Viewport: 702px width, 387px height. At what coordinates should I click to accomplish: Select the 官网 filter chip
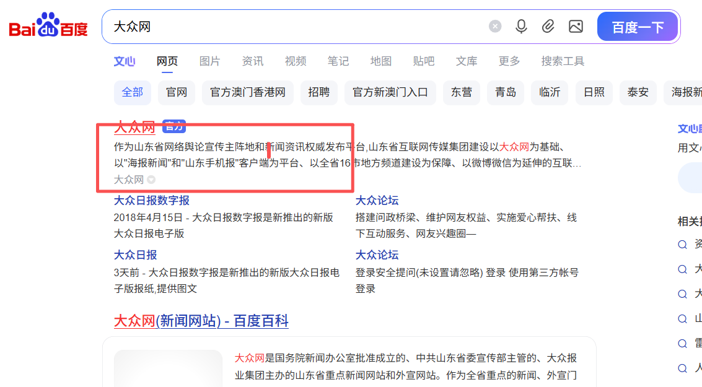coord(177,92)
